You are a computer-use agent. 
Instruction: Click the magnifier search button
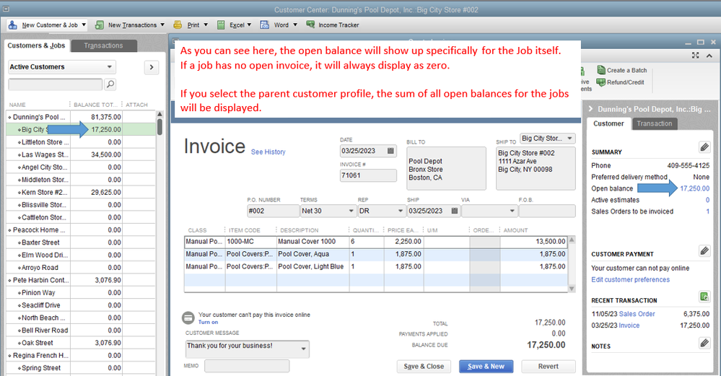(x=110, y=84)
